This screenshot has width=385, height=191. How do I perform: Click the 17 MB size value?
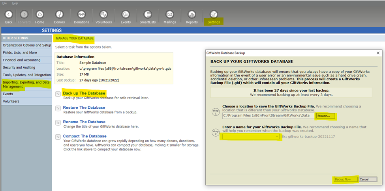84,74
